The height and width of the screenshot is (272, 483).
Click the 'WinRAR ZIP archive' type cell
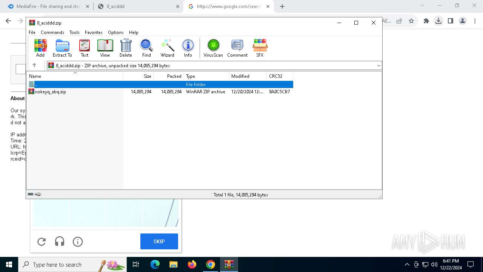205,92
